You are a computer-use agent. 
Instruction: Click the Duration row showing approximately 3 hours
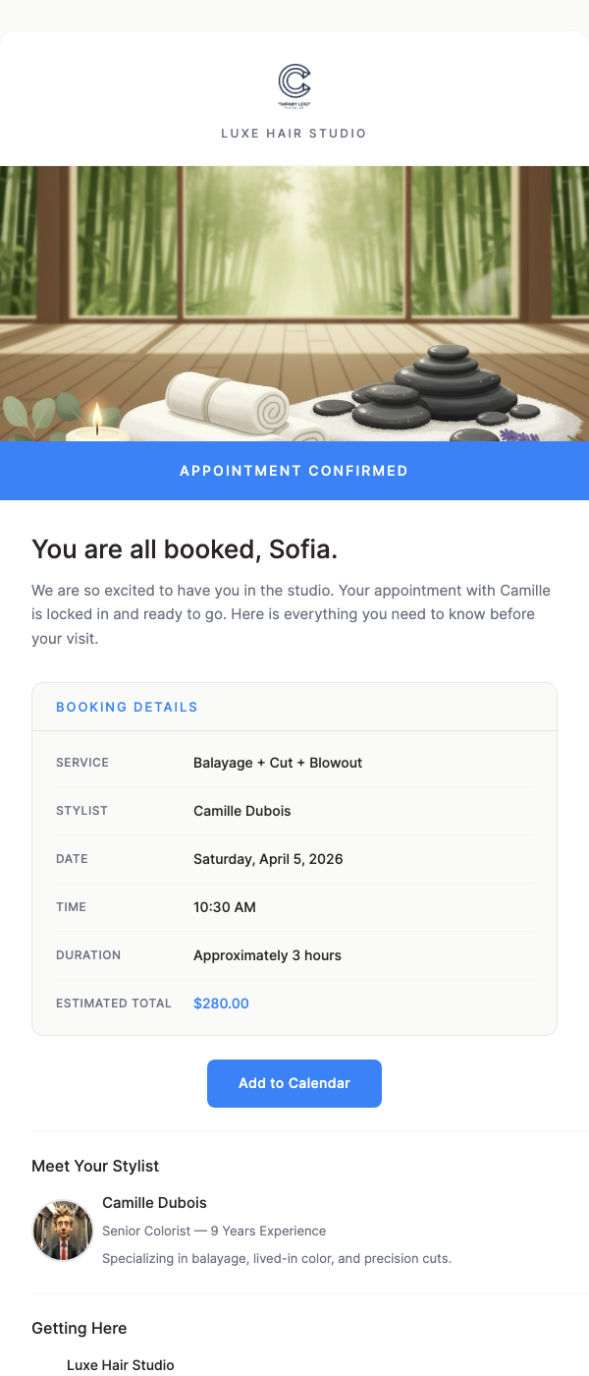[269, 954]
